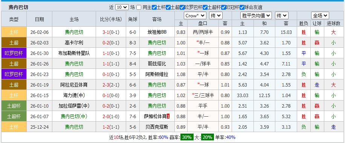Open the 高卡尔利 home team link

tap(74, 43)
